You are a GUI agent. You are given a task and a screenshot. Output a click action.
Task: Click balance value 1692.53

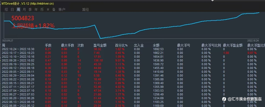(x=158, y=49)
